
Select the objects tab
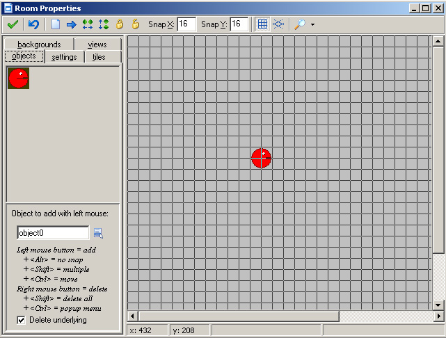point(24,56)
